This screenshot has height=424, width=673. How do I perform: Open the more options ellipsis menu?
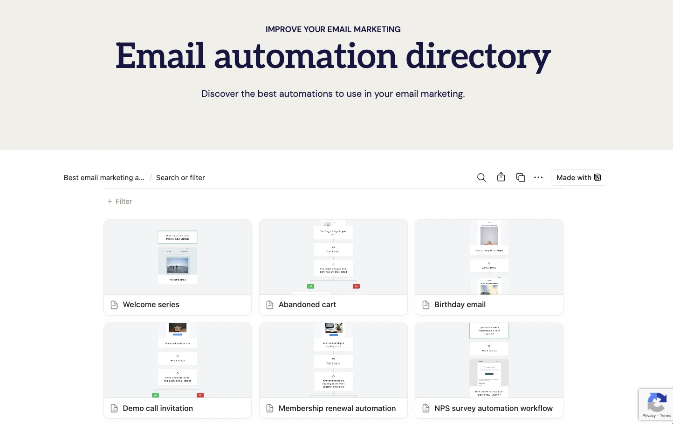pyautogui.click(x=538, y=177)
